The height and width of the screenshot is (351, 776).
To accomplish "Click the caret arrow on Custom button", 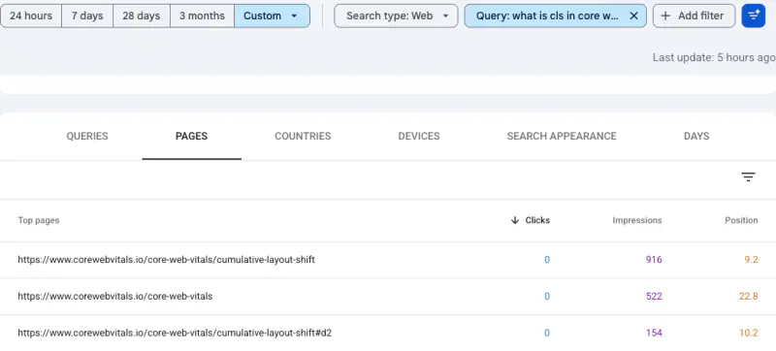I will click(294, 16).
